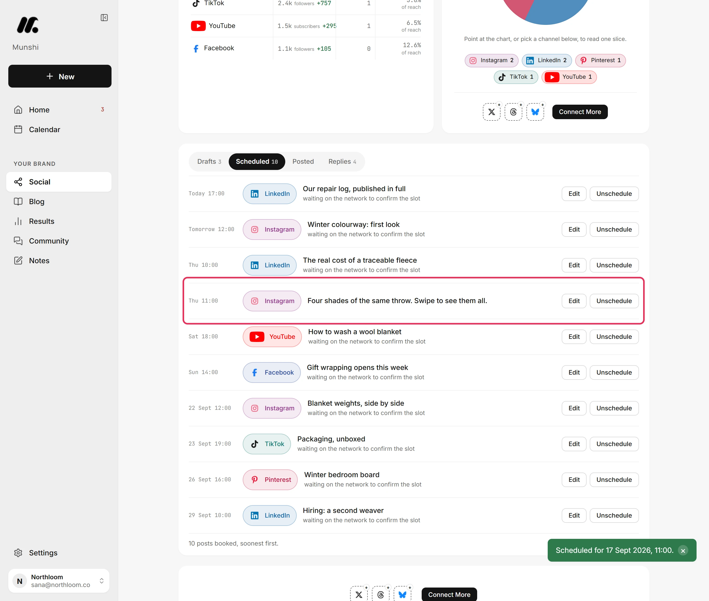Click Instagram badge on Tomorrow 12:00 row
The height and width of the screenshot is (601, 709).
point(272,230)
